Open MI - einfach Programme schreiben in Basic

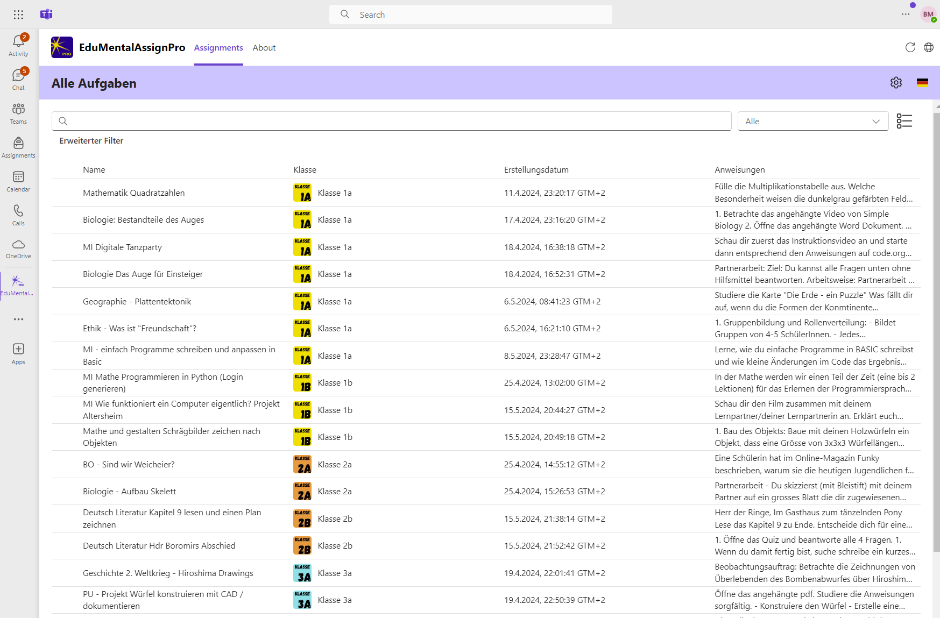[179, 356]
